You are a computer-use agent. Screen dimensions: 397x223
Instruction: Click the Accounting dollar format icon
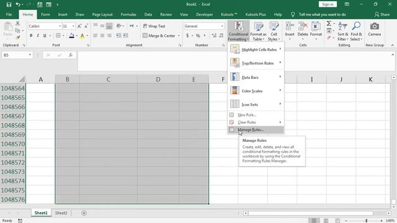click(x=187, y=36)
